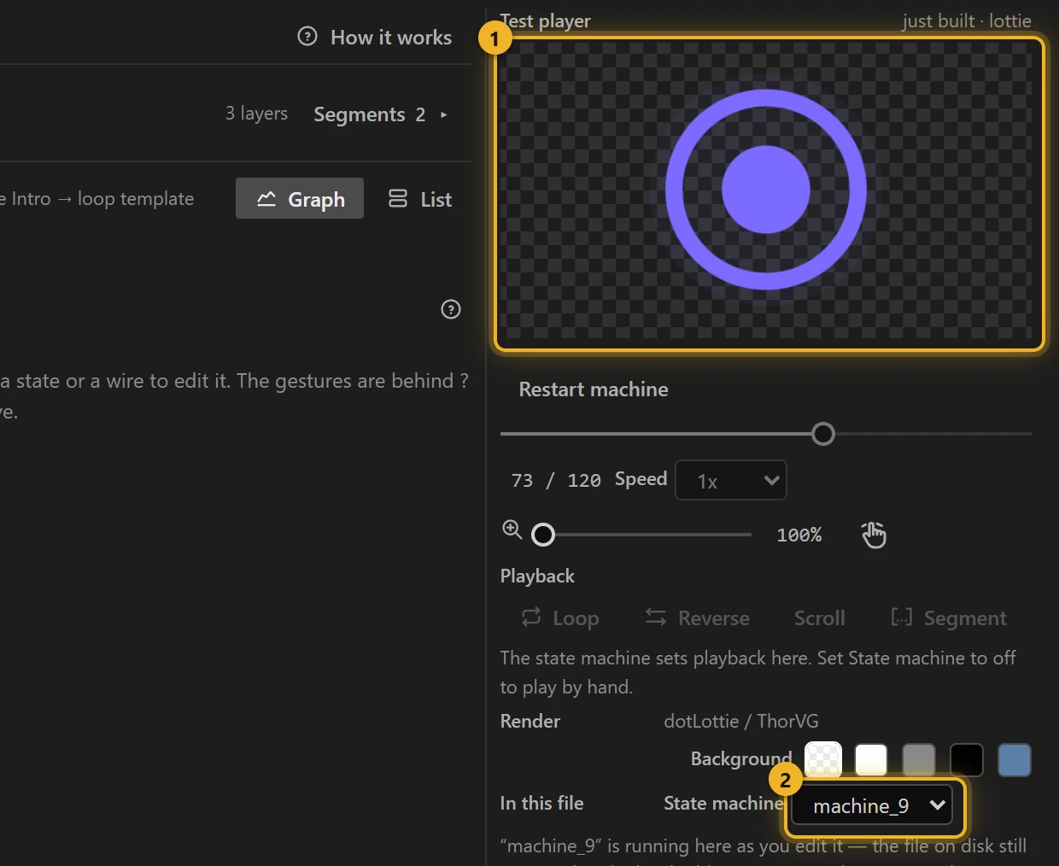1059x866 pixels.
Task: Expand the Segments 2 disclosure
Action: click(381, 114)
